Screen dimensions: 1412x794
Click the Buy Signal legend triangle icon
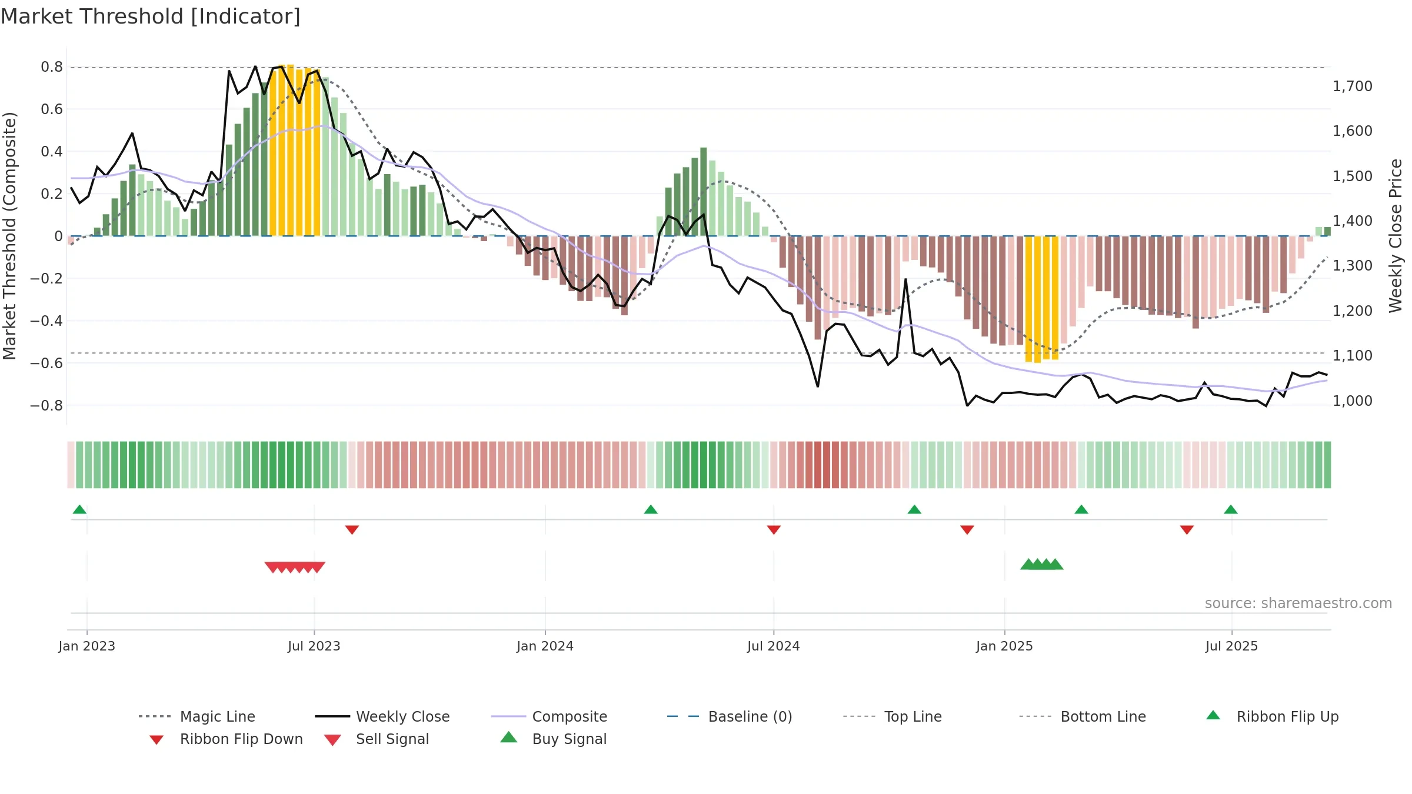click(x=509, y=737)
